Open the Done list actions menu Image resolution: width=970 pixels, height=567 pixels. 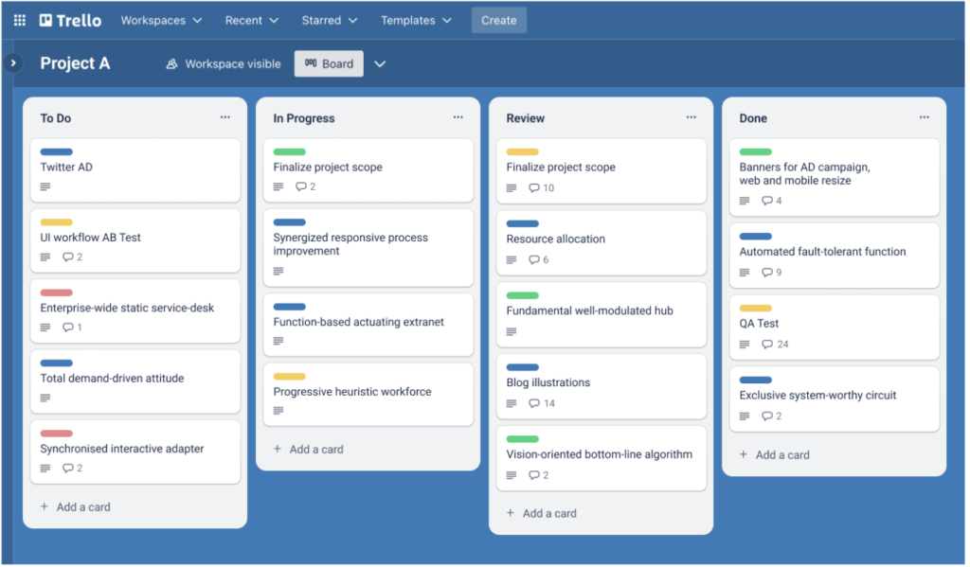coord(925,116)
